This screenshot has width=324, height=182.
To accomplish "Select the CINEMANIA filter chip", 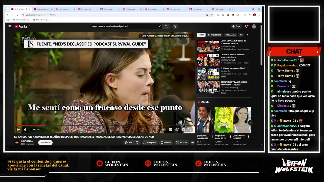I will coord(231,35).
